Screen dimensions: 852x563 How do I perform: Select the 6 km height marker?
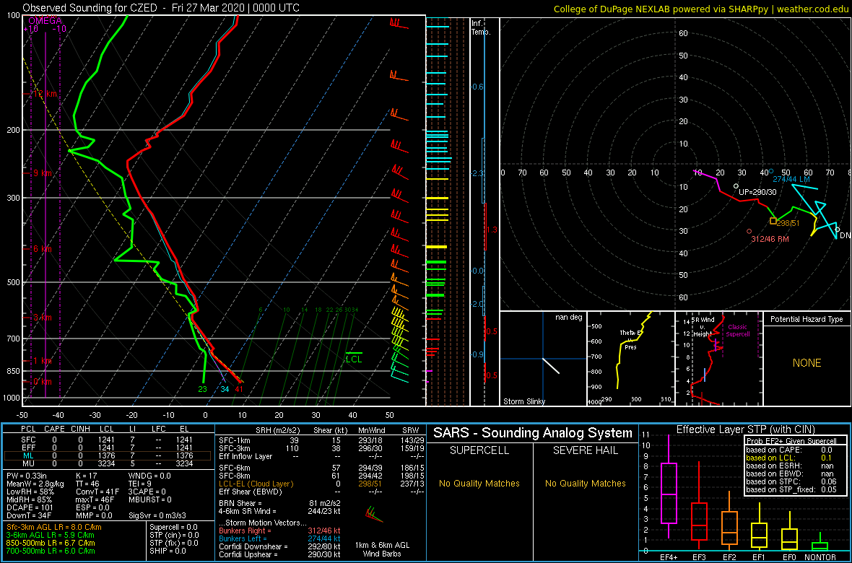(x=43, y=249)
